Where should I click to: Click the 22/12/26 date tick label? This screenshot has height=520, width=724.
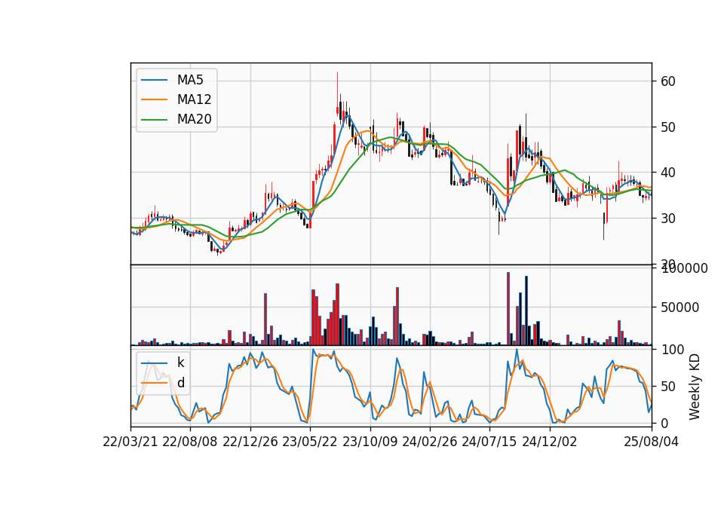(250, 442)
